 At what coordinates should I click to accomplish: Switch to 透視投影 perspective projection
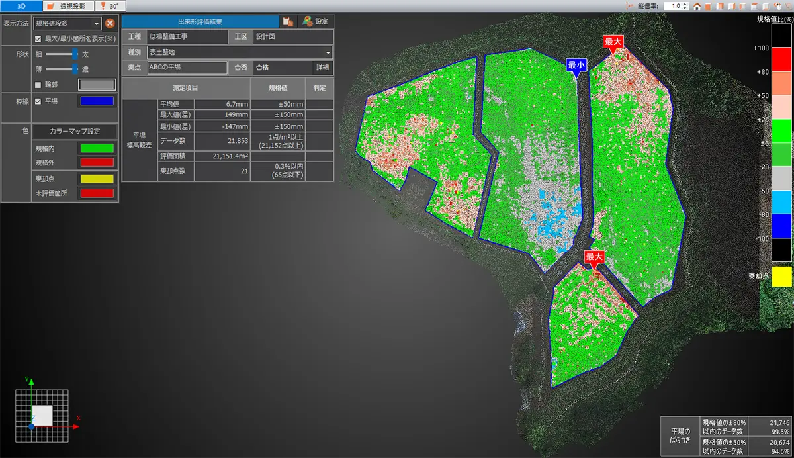coord(67,5)
